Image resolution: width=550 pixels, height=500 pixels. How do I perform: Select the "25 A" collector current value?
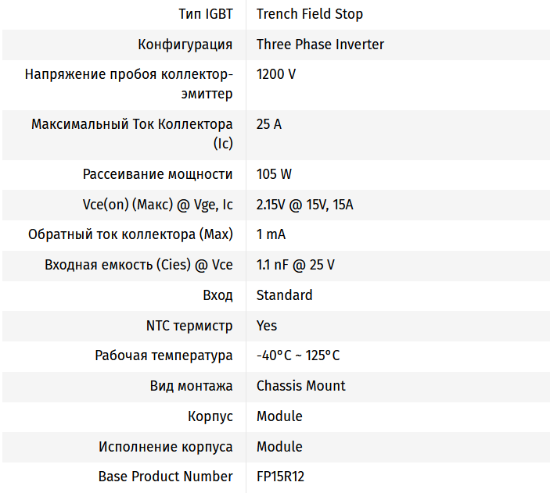(x=269, y=124)
